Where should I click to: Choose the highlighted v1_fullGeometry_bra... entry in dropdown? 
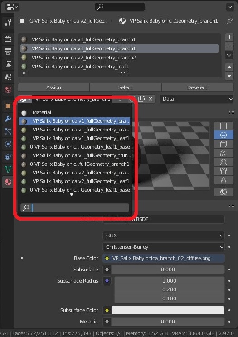coord(74,121)
